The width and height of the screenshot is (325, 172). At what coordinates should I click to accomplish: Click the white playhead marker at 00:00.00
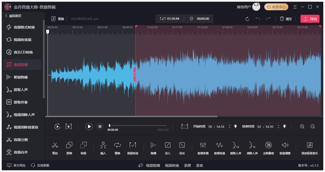[x=47, y=32]
